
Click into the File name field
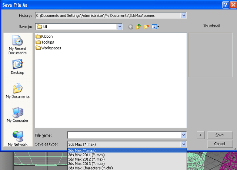click(124, 135)
